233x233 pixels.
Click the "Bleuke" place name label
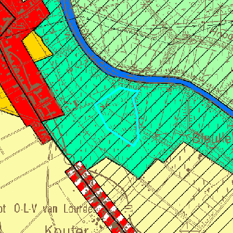[x=212, y=139]
